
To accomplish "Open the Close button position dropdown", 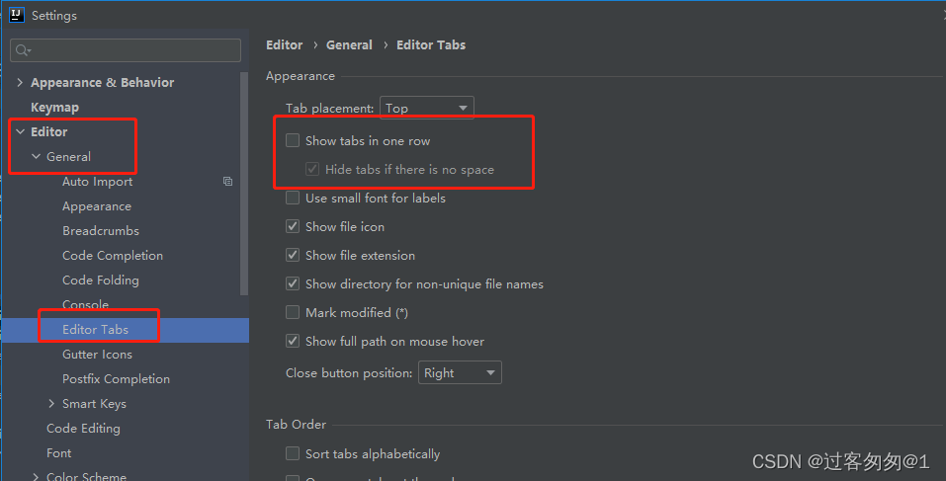I will [x=460, y=373].
